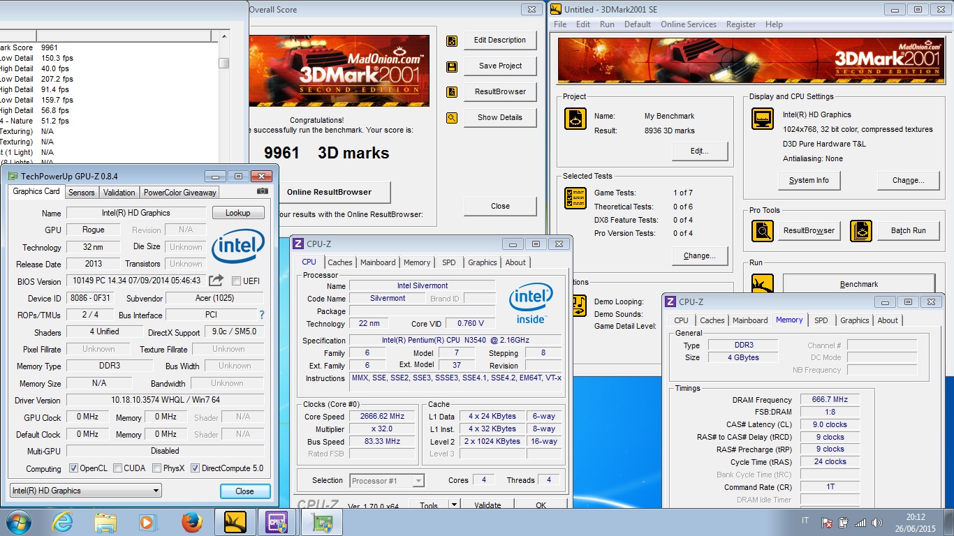The width and height of the screenshot is (954, 536).
Task: Click the taskbar clock showing 20:12
Action: [x=916, y=517]
